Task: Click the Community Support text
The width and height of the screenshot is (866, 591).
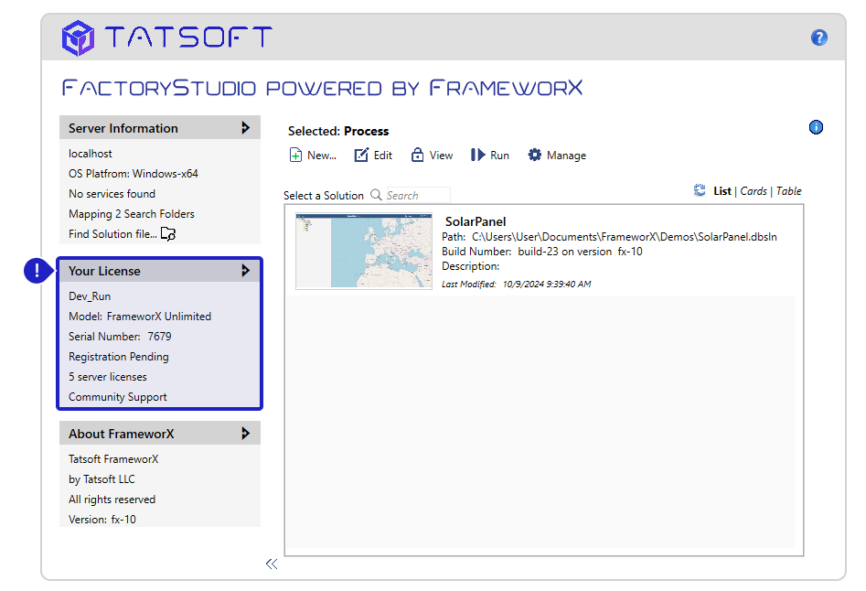Action: [x=118, y=397]
